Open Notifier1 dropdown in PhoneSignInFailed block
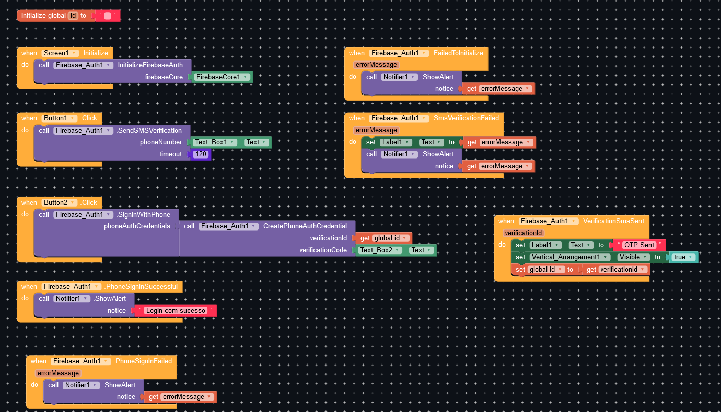This screenshot has height=412, width=721. click(82, 385)
